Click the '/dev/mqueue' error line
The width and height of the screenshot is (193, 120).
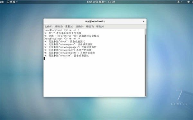coord(68,44)
